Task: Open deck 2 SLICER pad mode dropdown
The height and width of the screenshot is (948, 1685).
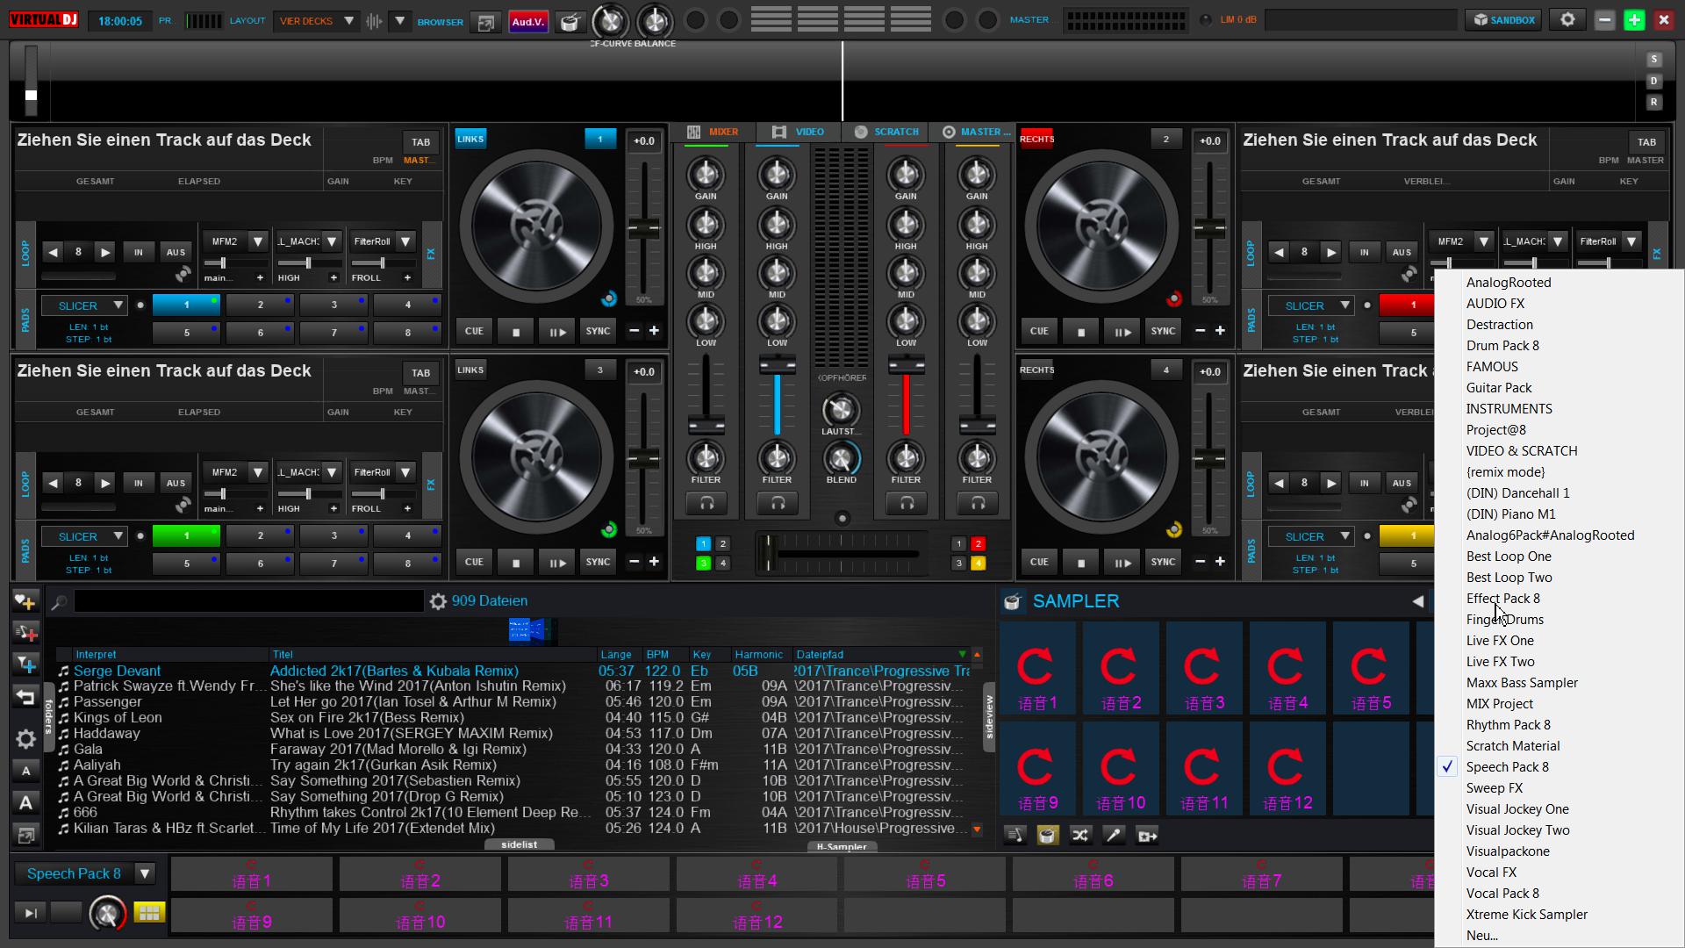Action: 1311,305
